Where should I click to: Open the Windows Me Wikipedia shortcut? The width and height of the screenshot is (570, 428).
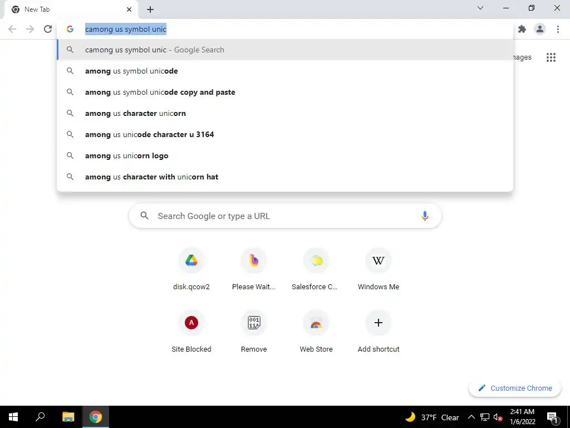[379, 269]
